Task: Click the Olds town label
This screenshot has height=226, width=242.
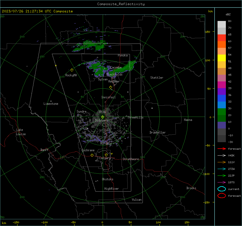Action: pyautogui.click(x=102, y=112)
